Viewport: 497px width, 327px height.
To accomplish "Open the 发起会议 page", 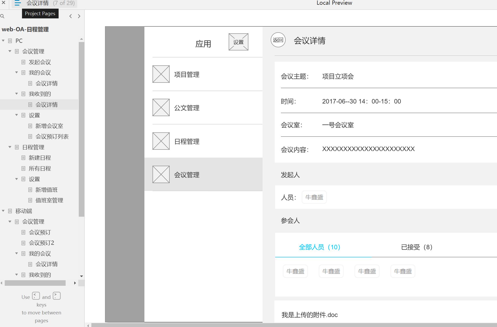I will tap(40, 62).
